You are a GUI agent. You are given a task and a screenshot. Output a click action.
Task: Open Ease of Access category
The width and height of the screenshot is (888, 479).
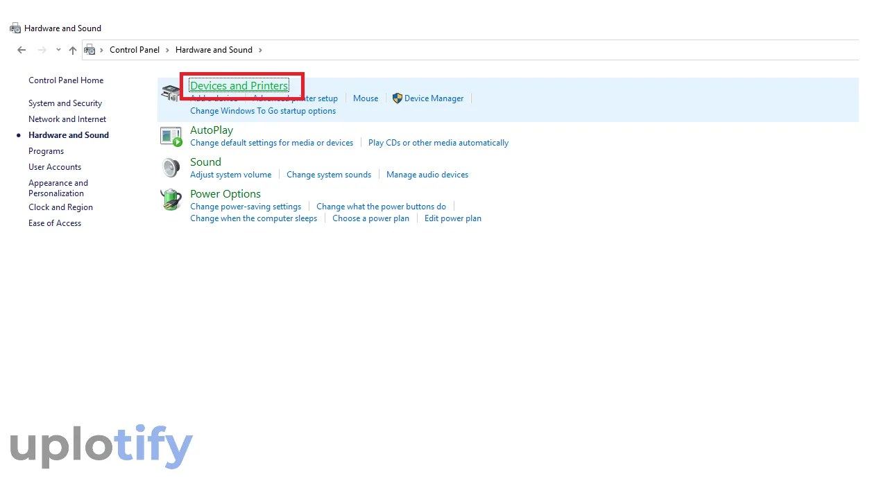click(x=55, y=223)
